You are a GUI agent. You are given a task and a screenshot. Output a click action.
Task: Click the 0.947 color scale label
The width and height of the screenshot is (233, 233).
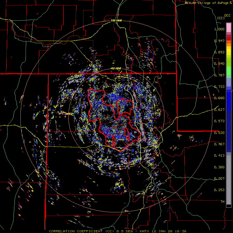(219, 41)
